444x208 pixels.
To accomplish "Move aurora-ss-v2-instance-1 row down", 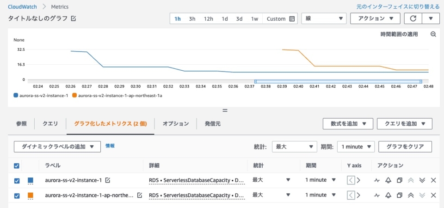I will [x=422, y=180].
